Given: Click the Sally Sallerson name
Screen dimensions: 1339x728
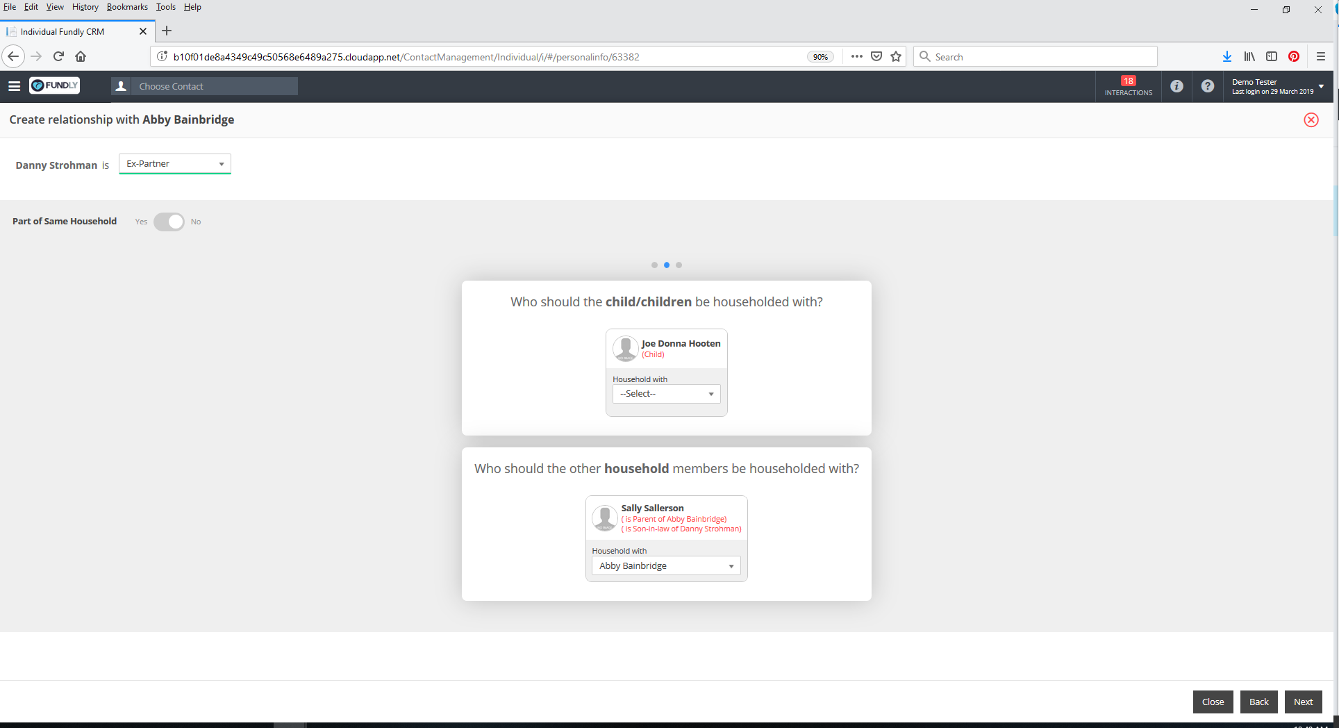Looking at the screenshot, I should (652, 508).
